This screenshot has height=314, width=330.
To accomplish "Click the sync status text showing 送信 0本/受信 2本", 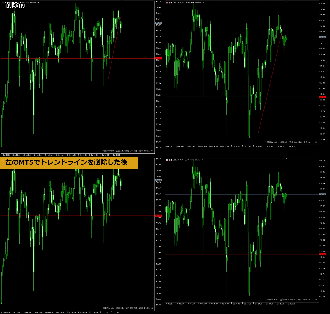I will click(292, 142).
